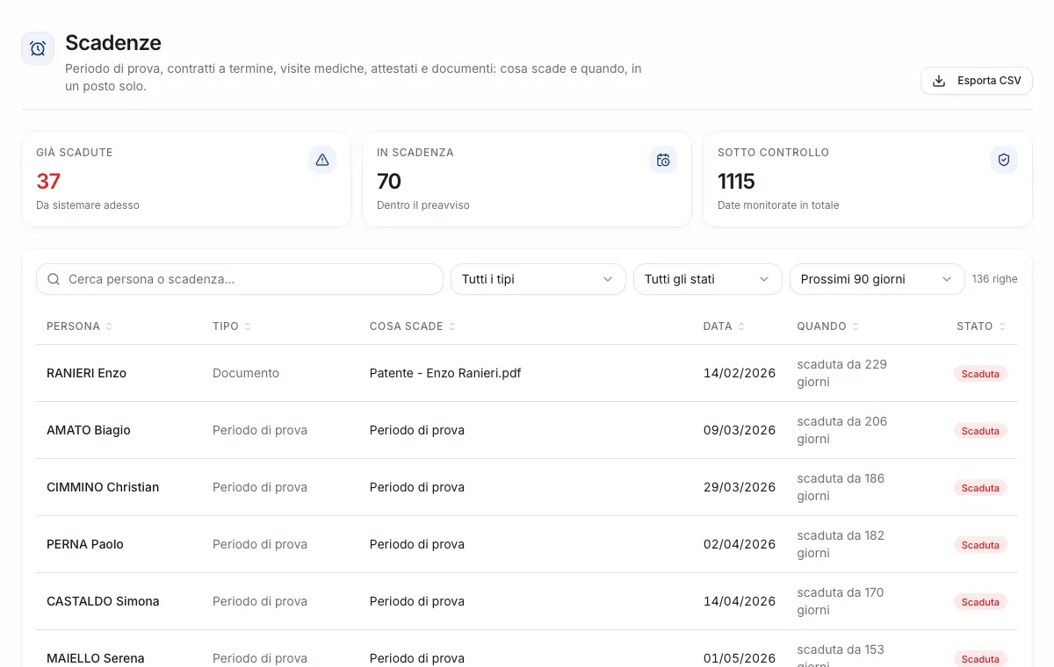Click "scaduta da 170 giorni" text
This screenshot has height=667, width=1054.
(x=841, y=601)
